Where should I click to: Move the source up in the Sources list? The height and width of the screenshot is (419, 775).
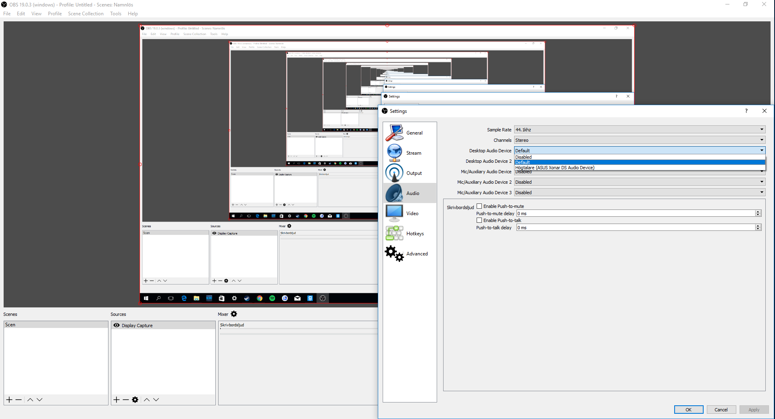147,400
